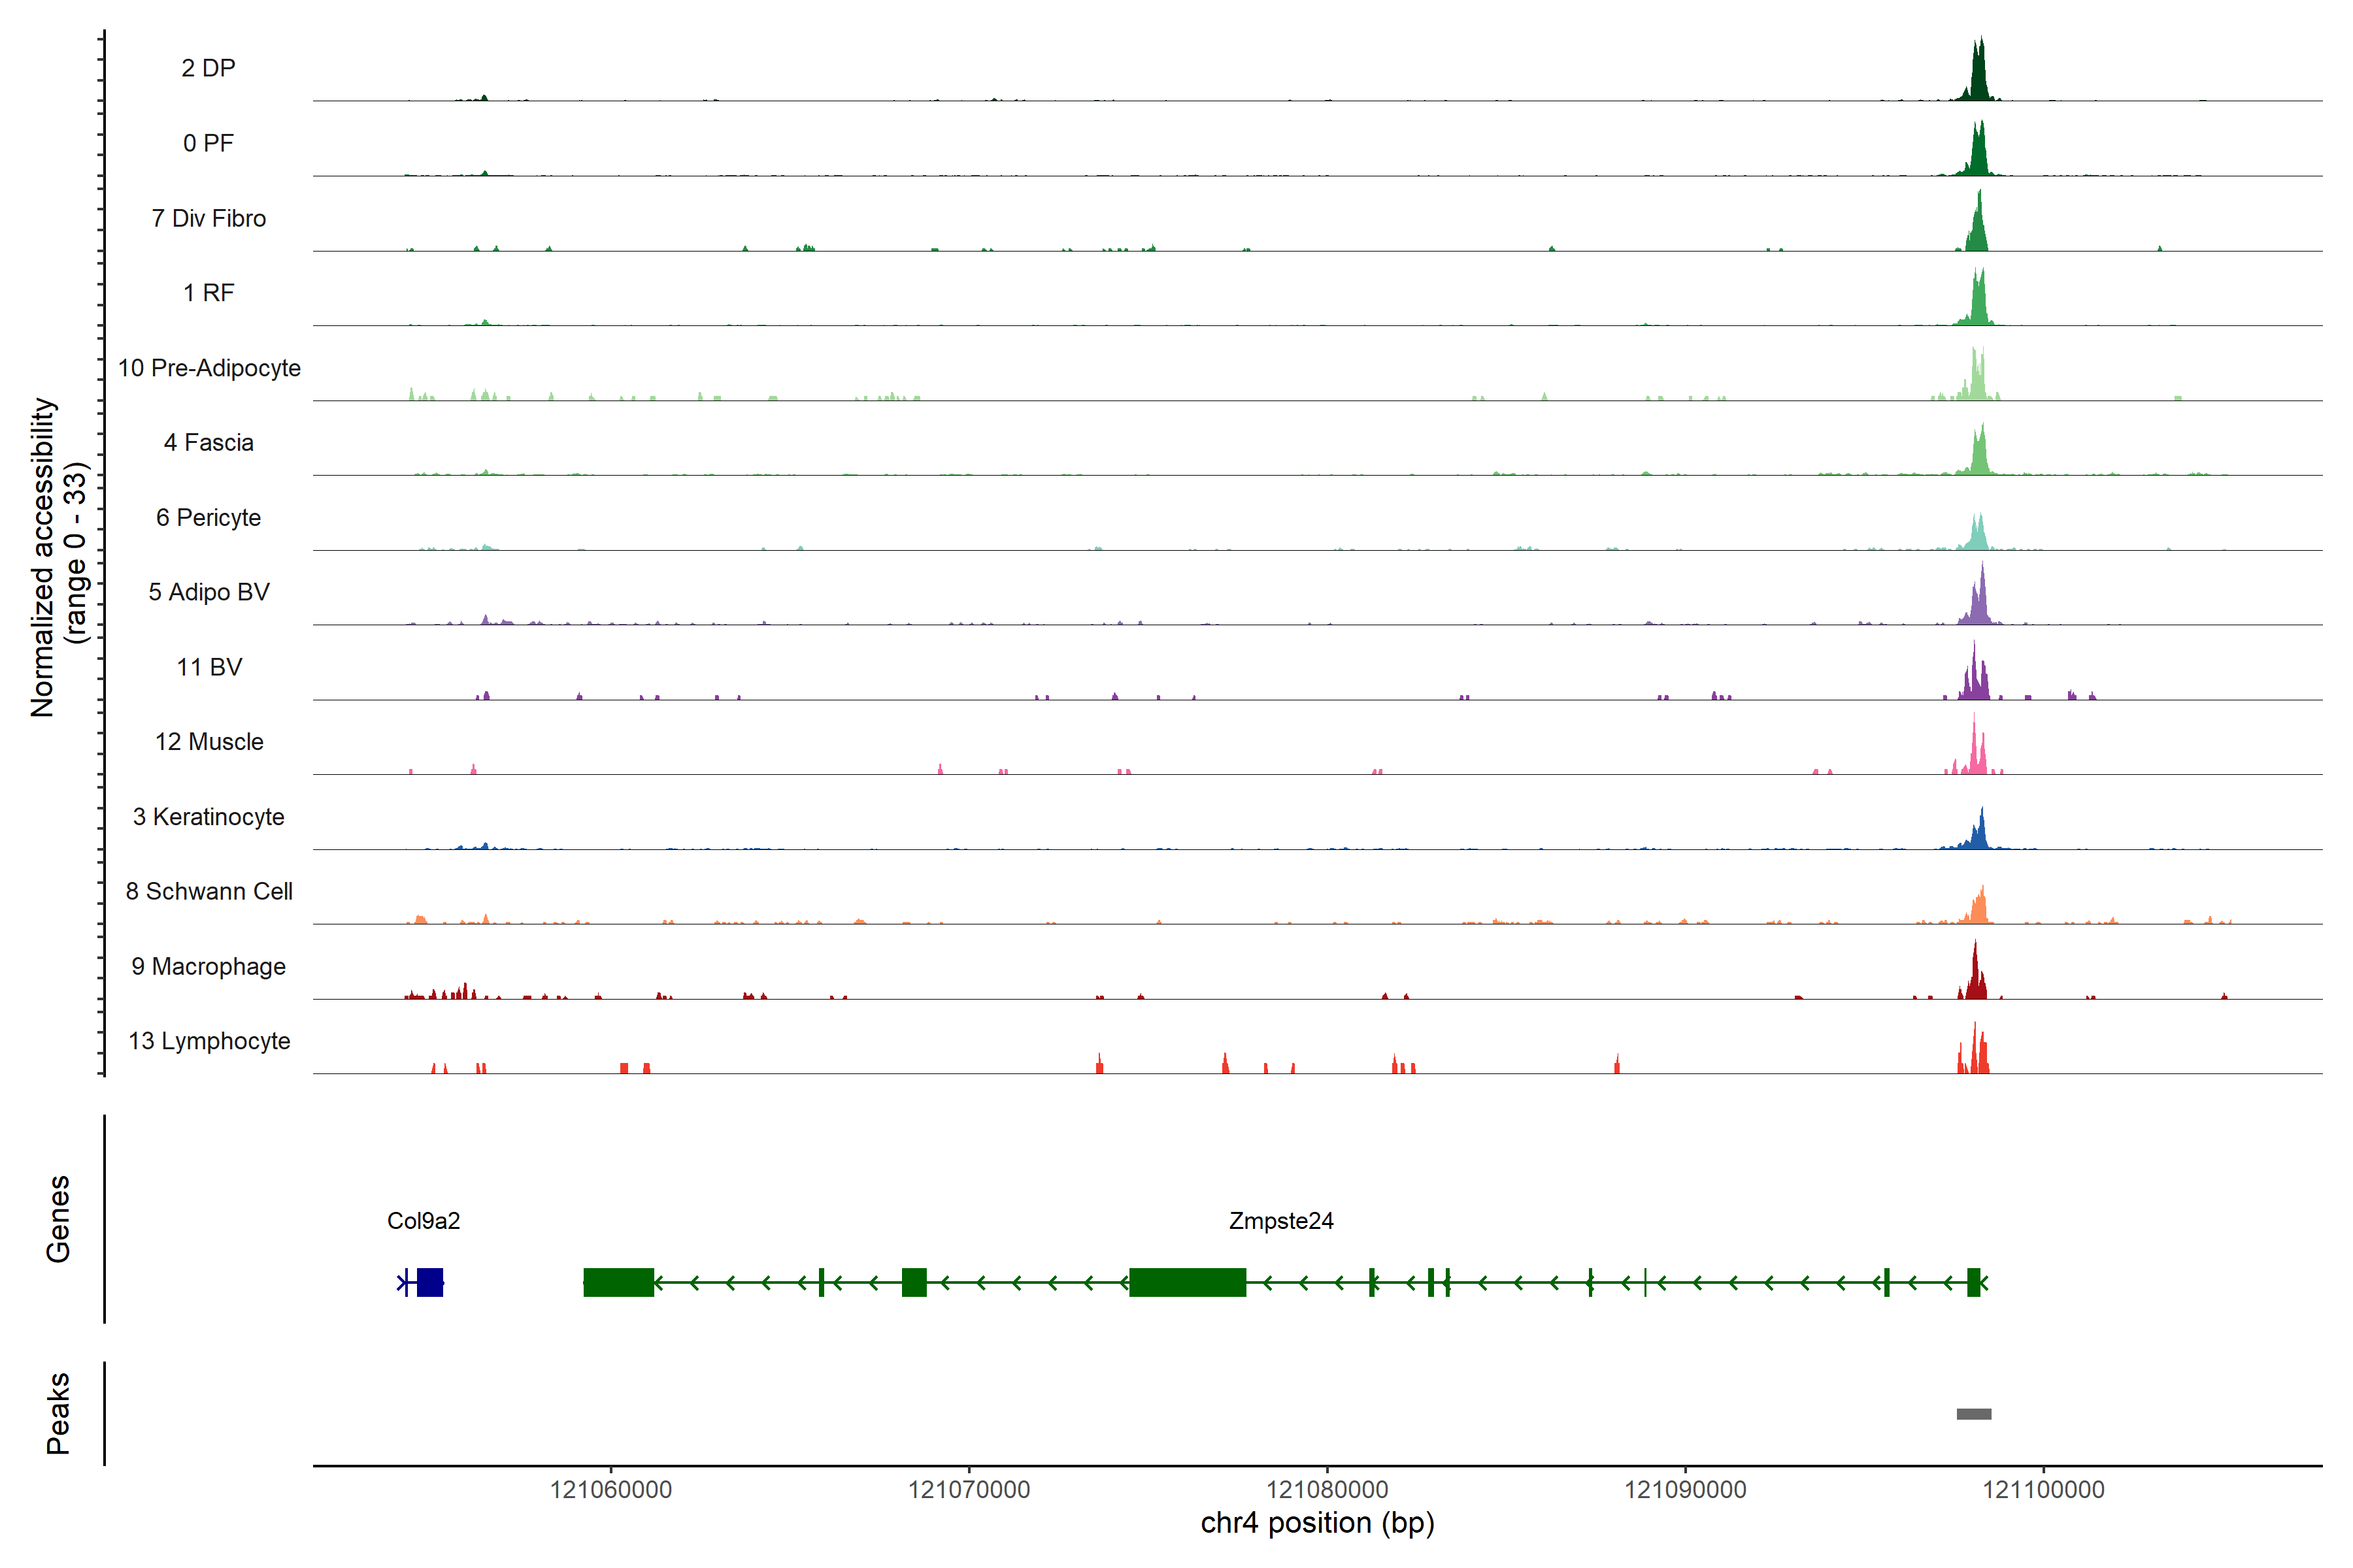Click the chr4 position (bp) axis title

1316,1523
